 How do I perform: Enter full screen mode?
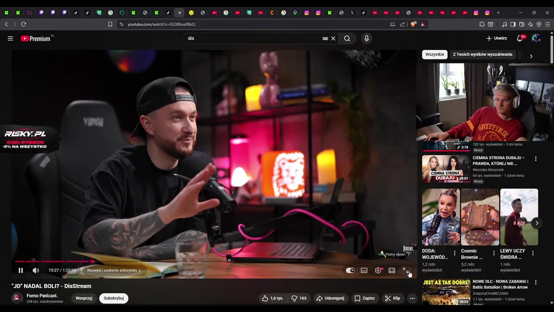406,270
